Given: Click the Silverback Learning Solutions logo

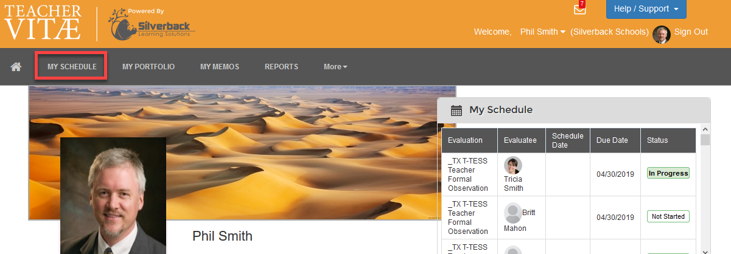Looking at the screenshot, I should click(152, 24).
